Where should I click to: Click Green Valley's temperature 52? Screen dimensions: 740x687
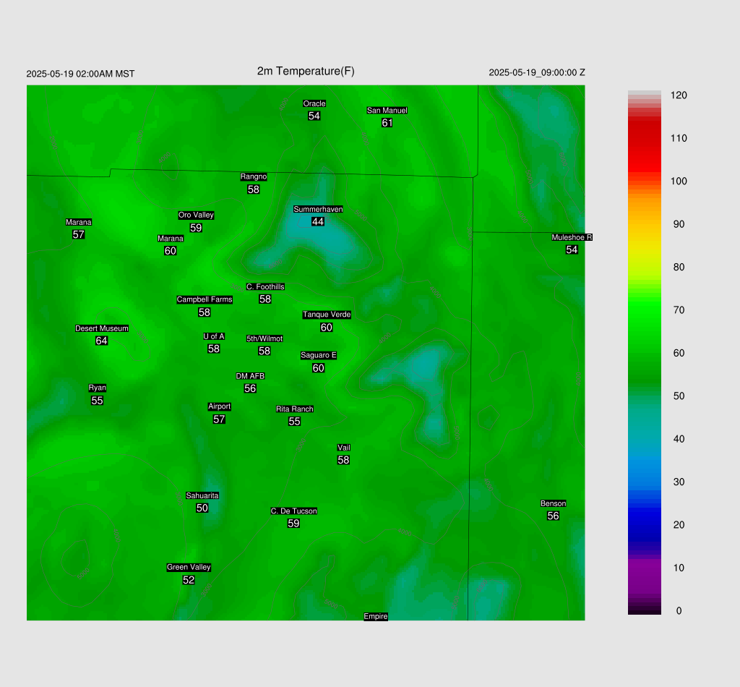(189, 580)
